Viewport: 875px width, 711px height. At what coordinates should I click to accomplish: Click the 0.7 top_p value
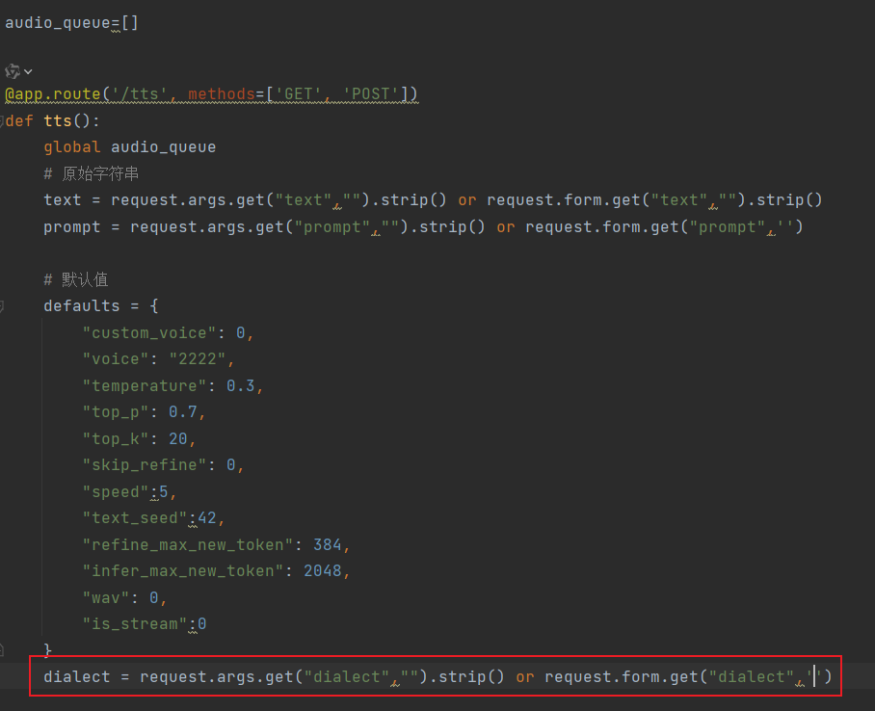[183, 412]
